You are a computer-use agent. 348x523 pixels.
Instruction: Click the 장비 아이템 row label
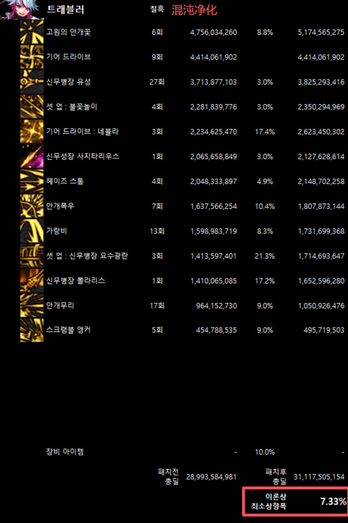(x=65, y=452)
